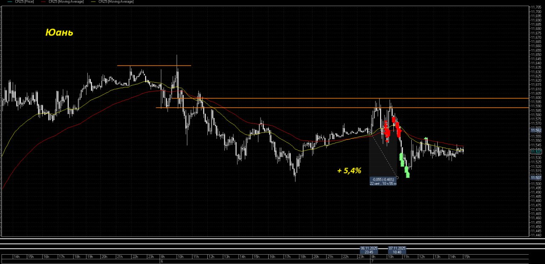Select the red CRZ5 [Moving Average] legend entry
Viewport: 545px width, 264px height.
click(x=66, y=2)
